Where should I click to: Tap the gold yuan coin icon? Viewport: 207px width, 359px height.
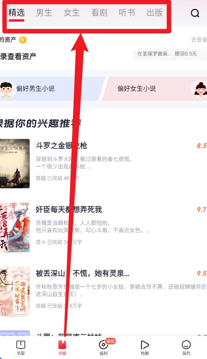22,40
